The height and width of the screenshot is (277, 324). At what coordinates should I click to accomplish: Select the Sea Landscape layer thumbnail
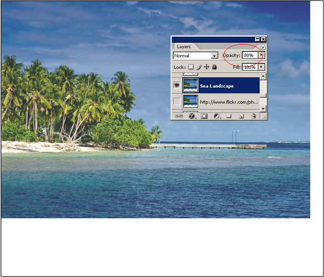[x=190, y=85]
